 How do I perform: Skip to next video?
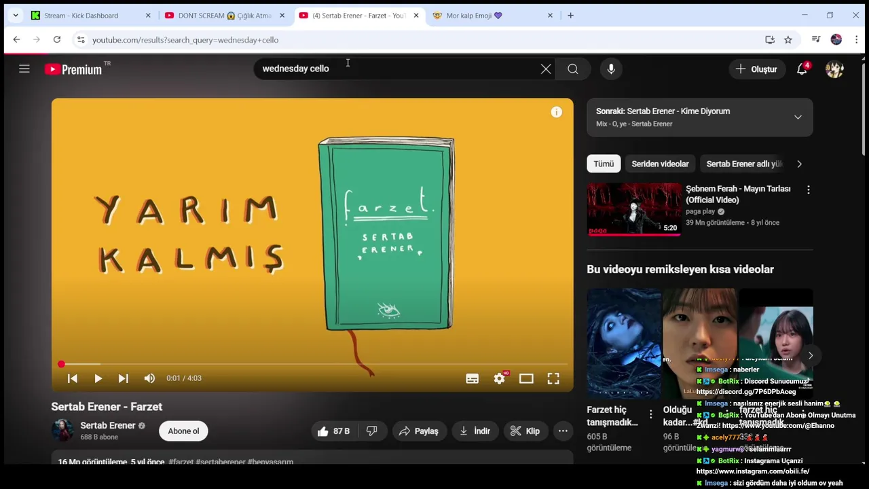[124, 378]
